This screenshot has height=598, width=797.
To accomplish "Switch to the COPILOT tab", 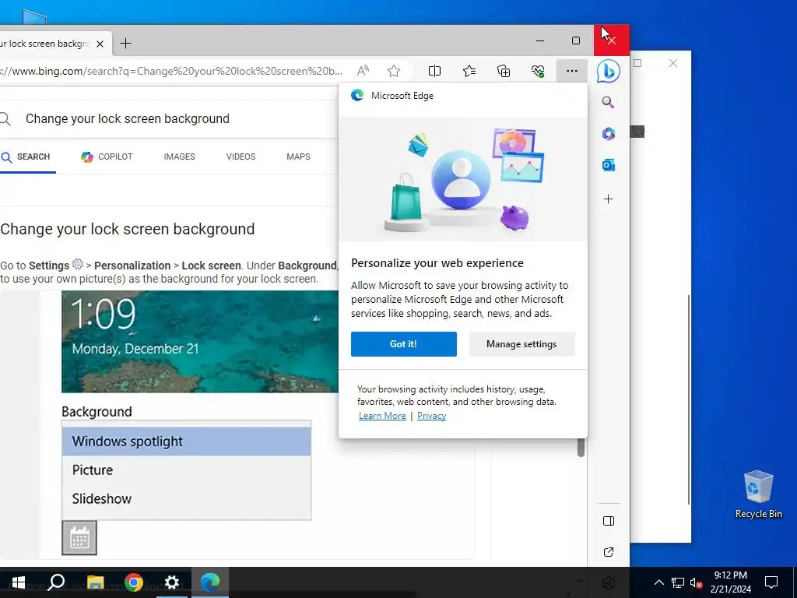I will click(x=107, y=157).
